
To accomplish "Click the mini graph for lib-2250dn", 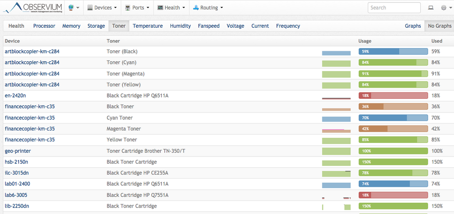I will [x=336, y=207].
